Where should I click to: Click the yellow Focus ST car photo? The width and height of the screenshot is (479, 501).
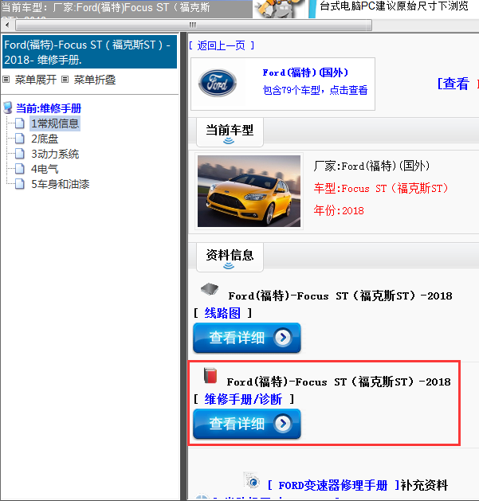(x=249, y=191)
